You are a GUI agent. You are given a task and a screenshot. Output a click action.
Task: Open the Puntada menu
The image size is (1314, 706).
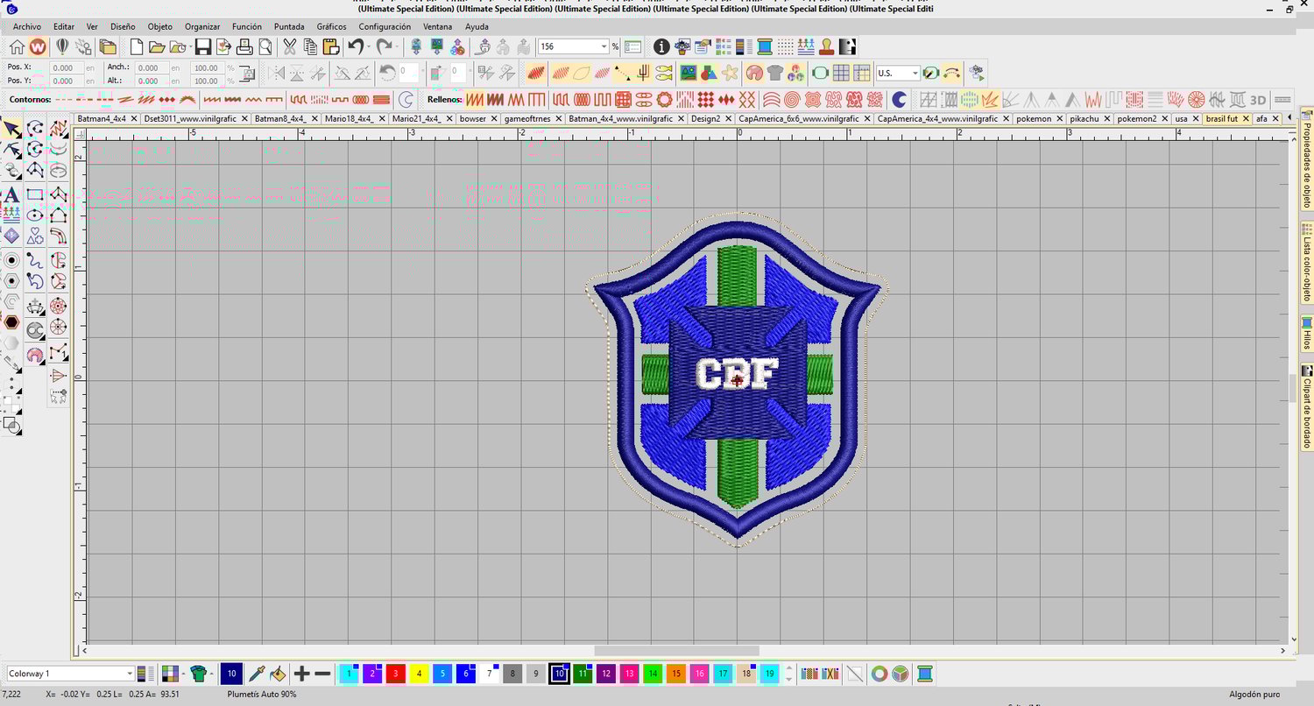289,27
